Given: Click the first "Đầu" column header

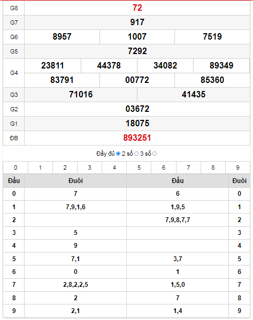Looking at the screenshot, I should tap(14, 181).
